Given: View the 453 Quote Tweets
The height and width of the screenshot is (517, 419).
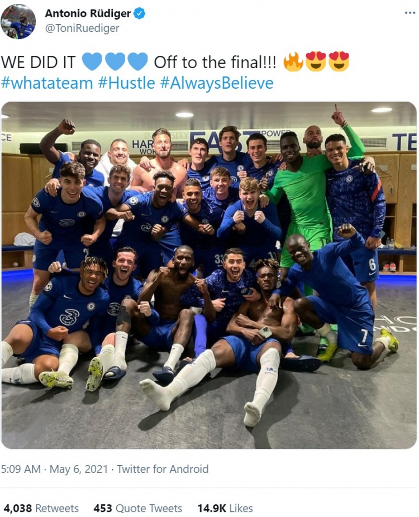Looking at the screenshot, I should [x=137, y=508].
